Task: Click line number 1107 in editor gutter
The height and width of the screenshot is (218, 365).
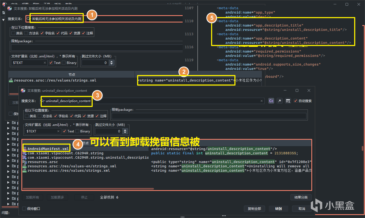Action: [x=189, y=8]
